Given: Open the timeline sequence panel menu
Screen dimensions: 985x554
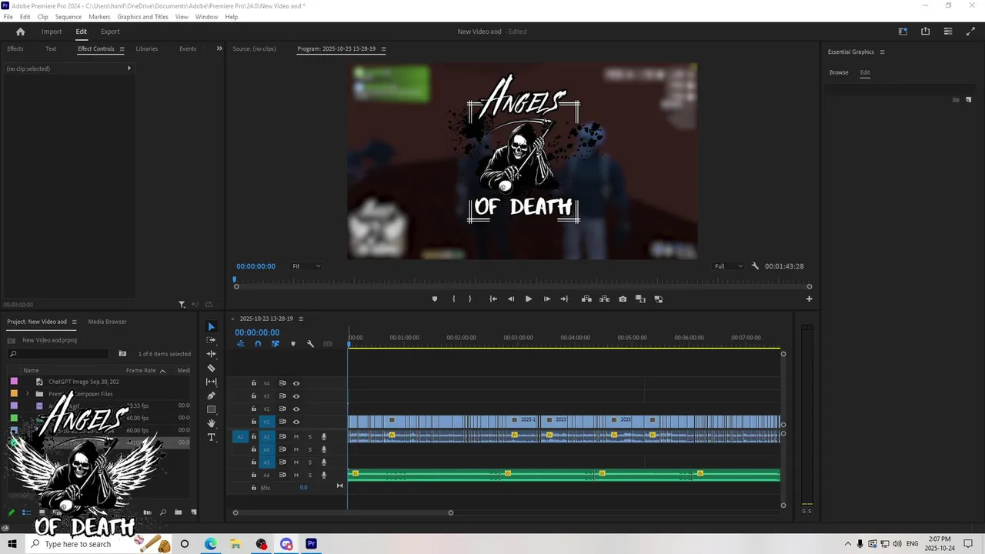Looking at the screenshot, I should tap(301, 319).
